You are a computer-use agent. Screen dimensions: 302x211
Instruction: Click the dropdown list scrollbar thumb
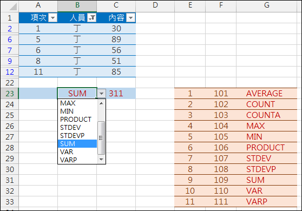(101, 138)
